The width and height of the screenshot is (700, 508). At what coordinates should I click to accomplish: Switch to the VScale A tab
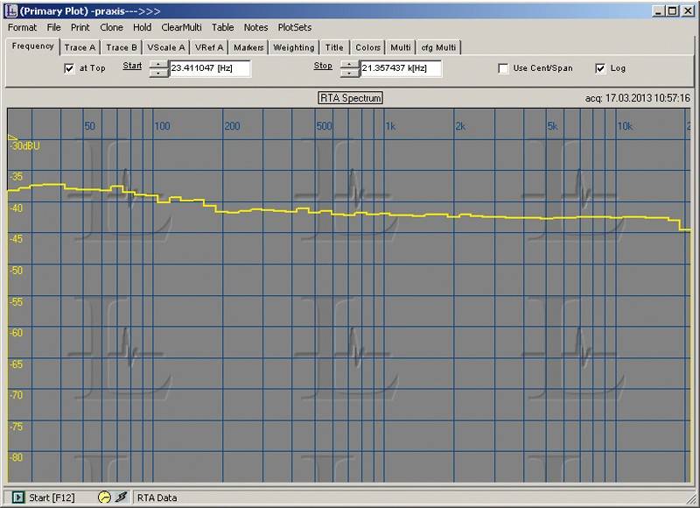tap(166, 47)
